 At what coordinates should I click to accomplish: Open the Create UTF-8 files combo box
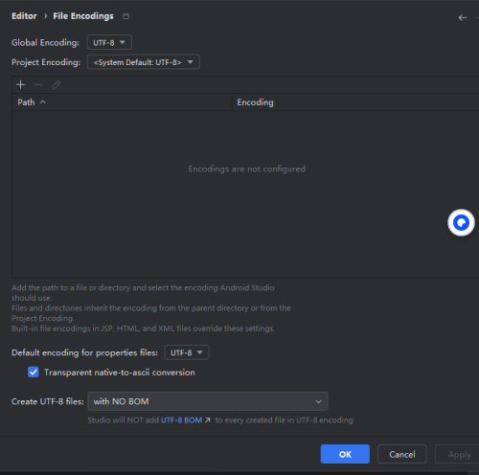coord(208,401)
